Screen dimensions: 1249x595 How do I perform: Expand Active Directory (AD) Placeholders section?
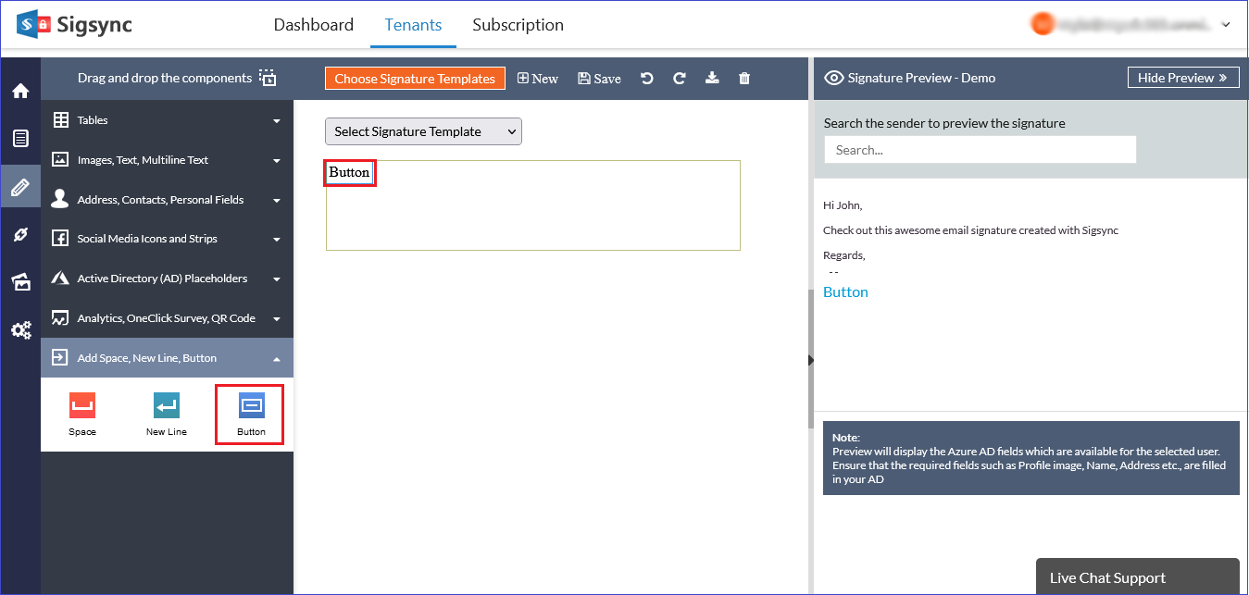point(167,279)
